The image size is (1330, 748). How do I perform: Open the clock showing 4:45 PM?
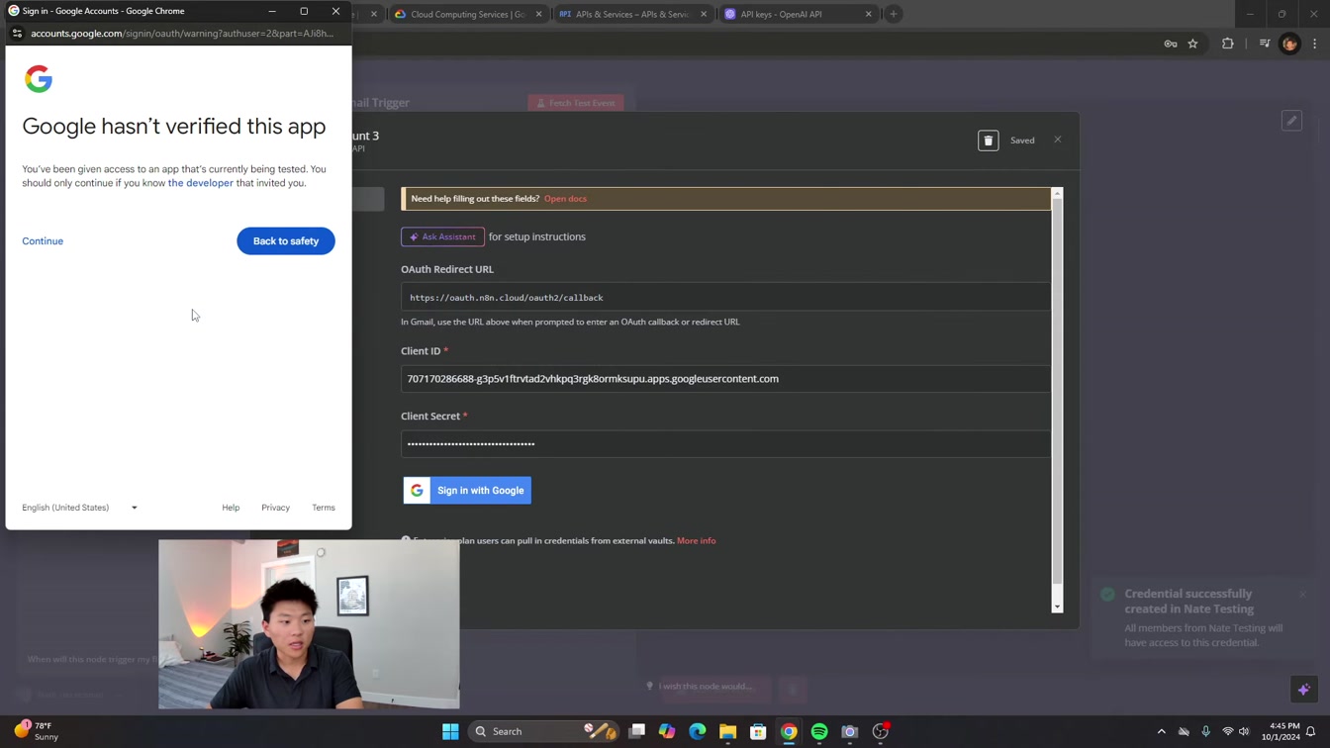(1280, 731)
